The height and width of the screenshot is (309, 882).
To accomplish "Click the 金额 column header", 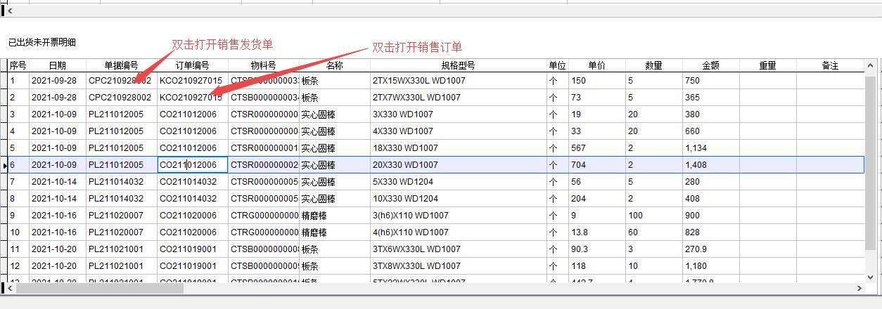I will click(x=710, y=65).
